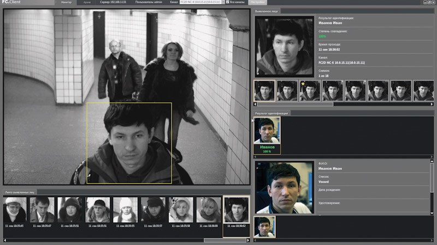Screen dimensions: 437x245
Task: Click the star-marked snapshot thumbnail
Action: pos(310,90)
